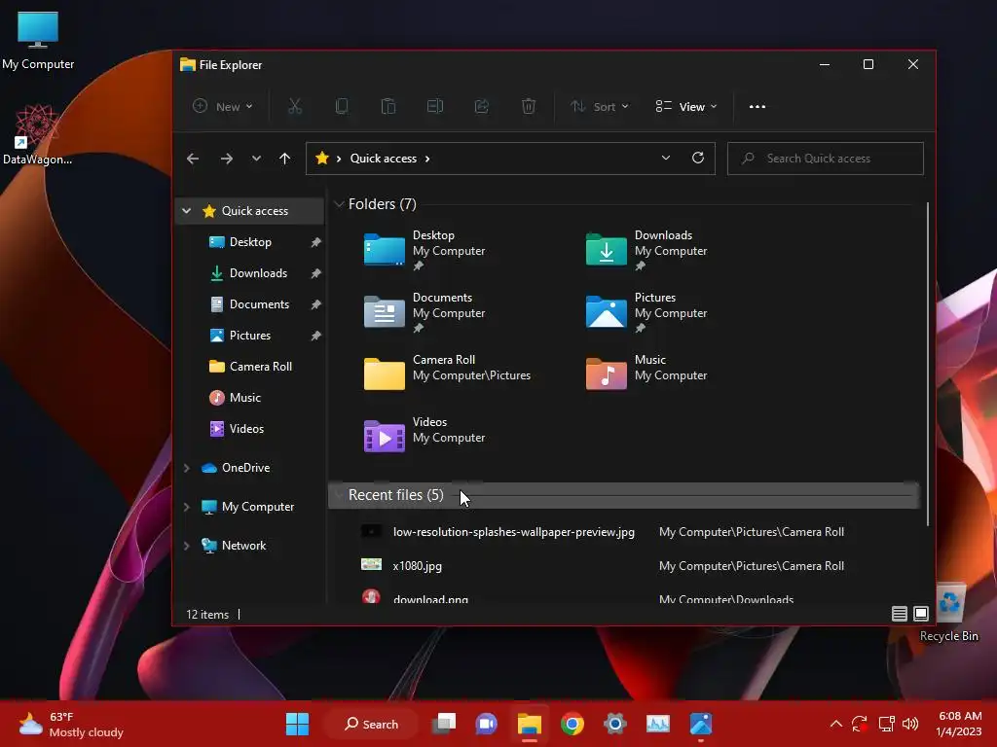This screenshot has height=747, width=997.
Task: Open weather widget showing 63°F
Action: pyautogui.click(x=71, y=725)
